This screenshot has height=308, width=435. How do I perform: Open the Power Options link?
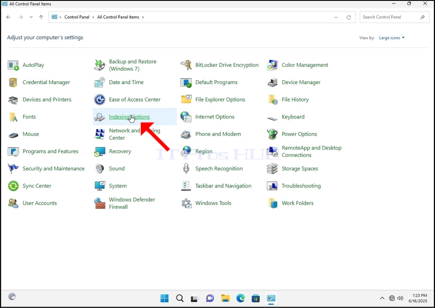(299, 134)
